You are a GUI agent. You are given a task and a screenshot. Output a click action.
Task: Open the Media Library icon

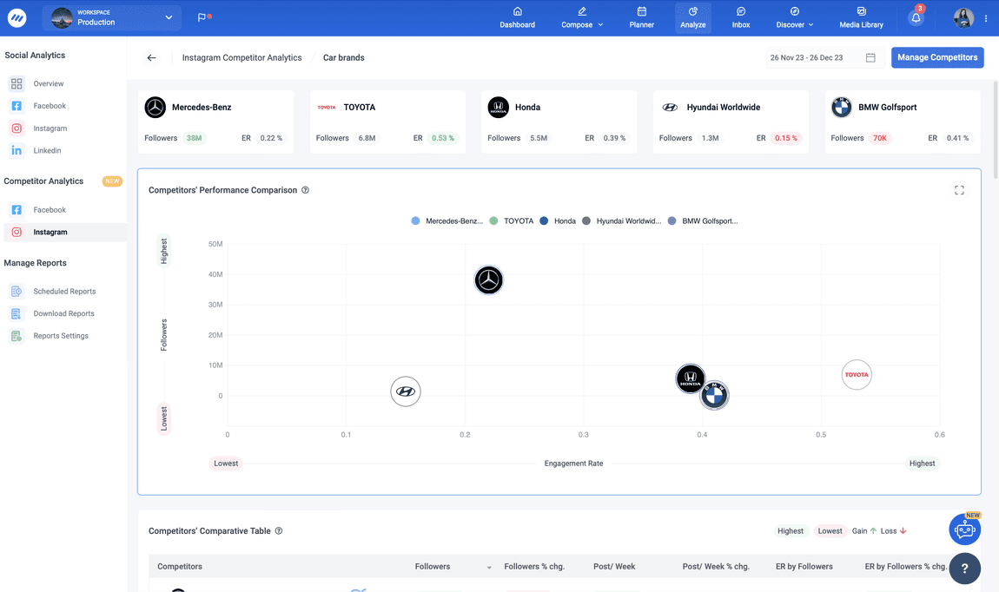point(860,18)
